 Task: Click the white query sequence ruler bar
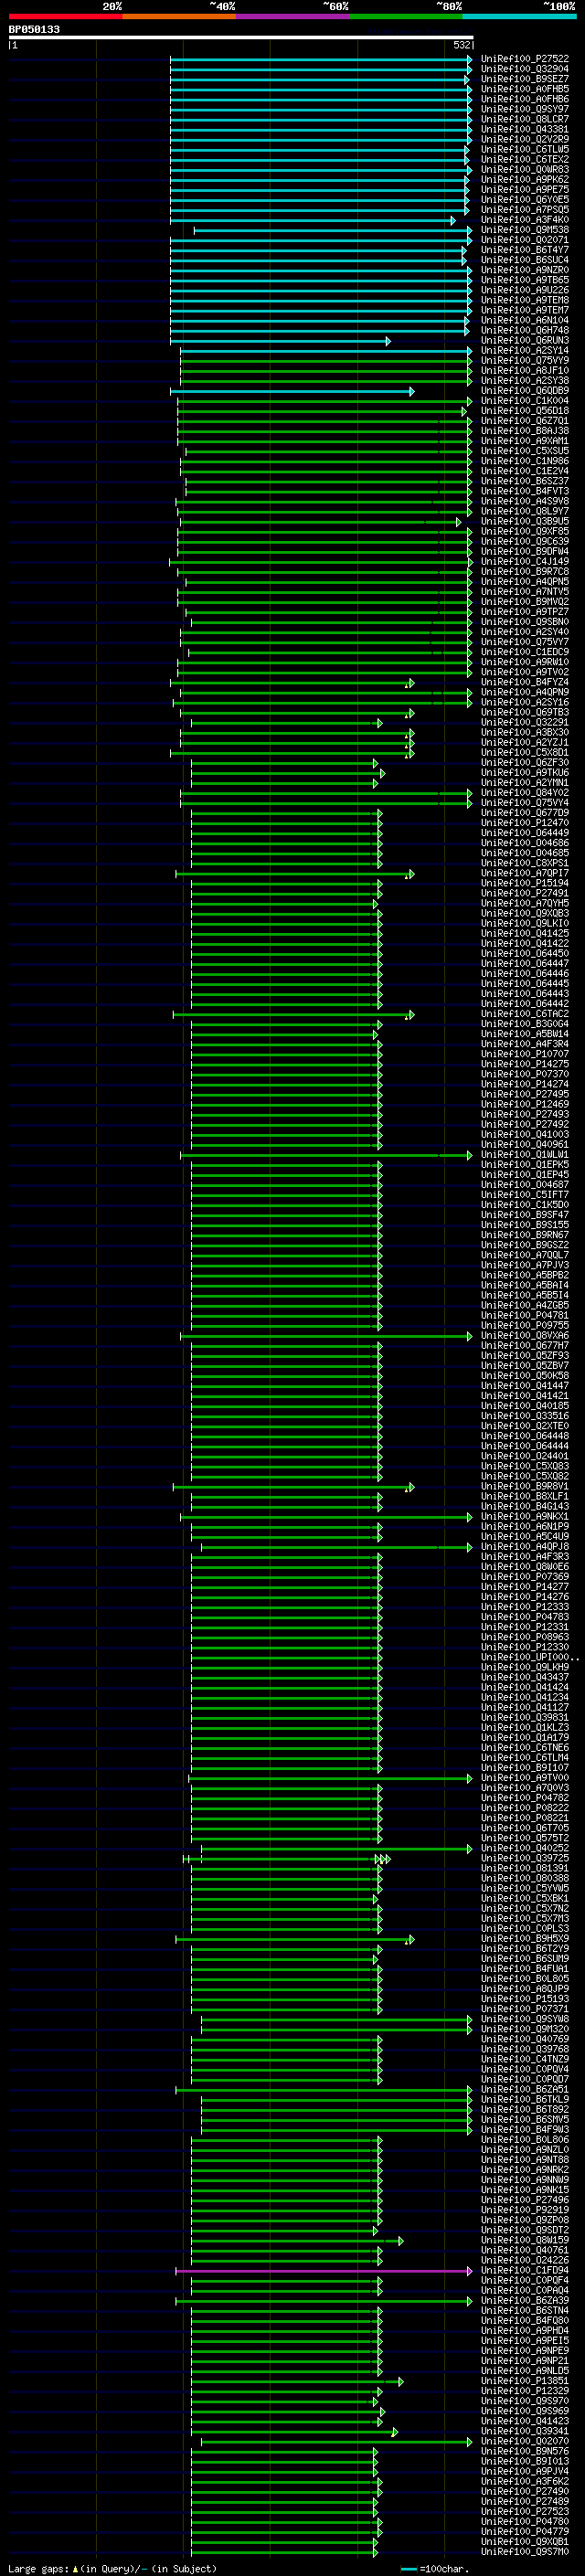pyautogui.click(x=241, y=37)
